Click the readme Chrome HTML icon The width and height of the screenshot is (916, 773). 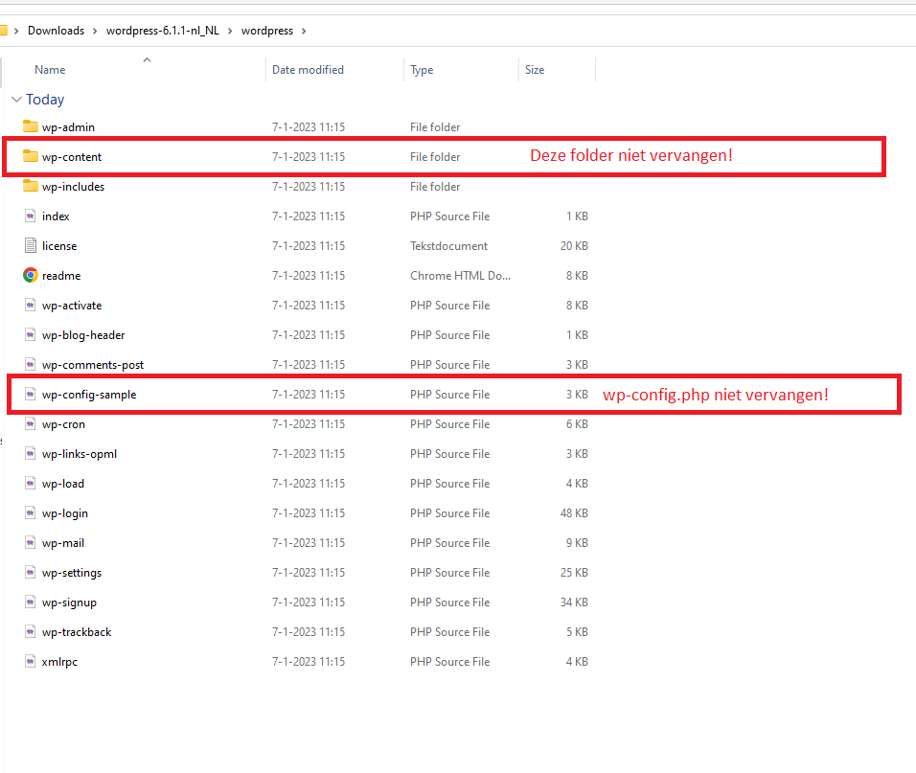coord(31,275)
